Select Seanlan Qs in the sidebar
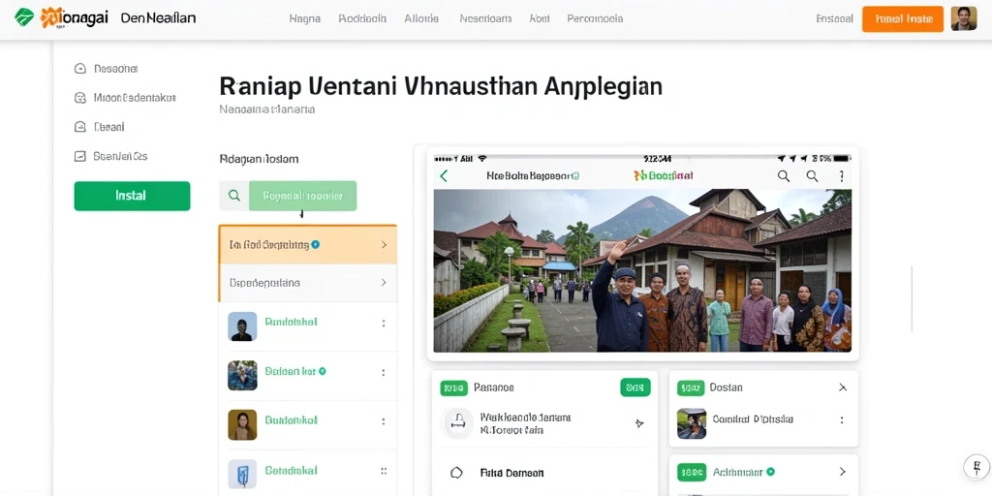 (x=120, y=156)
